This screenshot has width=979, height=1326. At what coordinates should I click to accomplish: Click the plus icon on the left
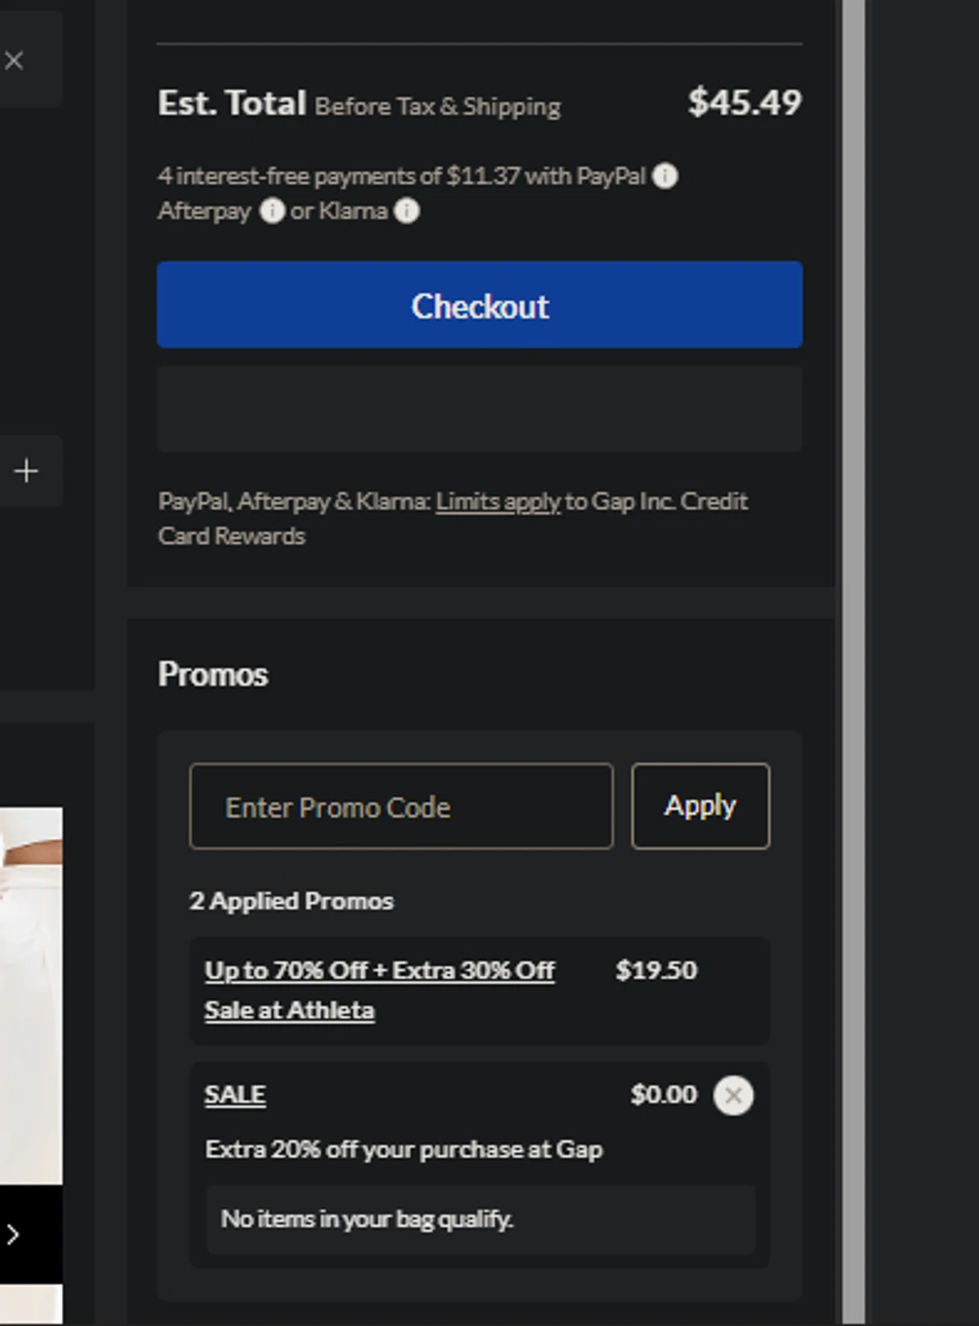click(x=27, y=470)
